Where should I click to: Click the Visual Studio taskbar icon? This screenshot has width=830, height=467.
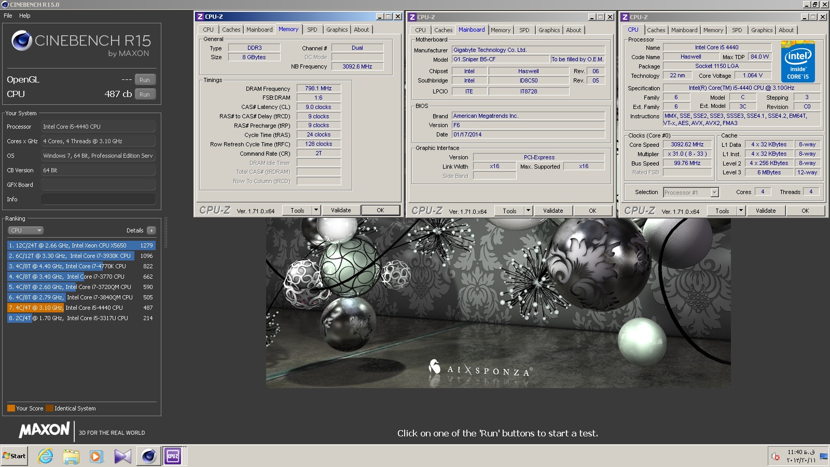pyautogui.click(x=123, y=456)
